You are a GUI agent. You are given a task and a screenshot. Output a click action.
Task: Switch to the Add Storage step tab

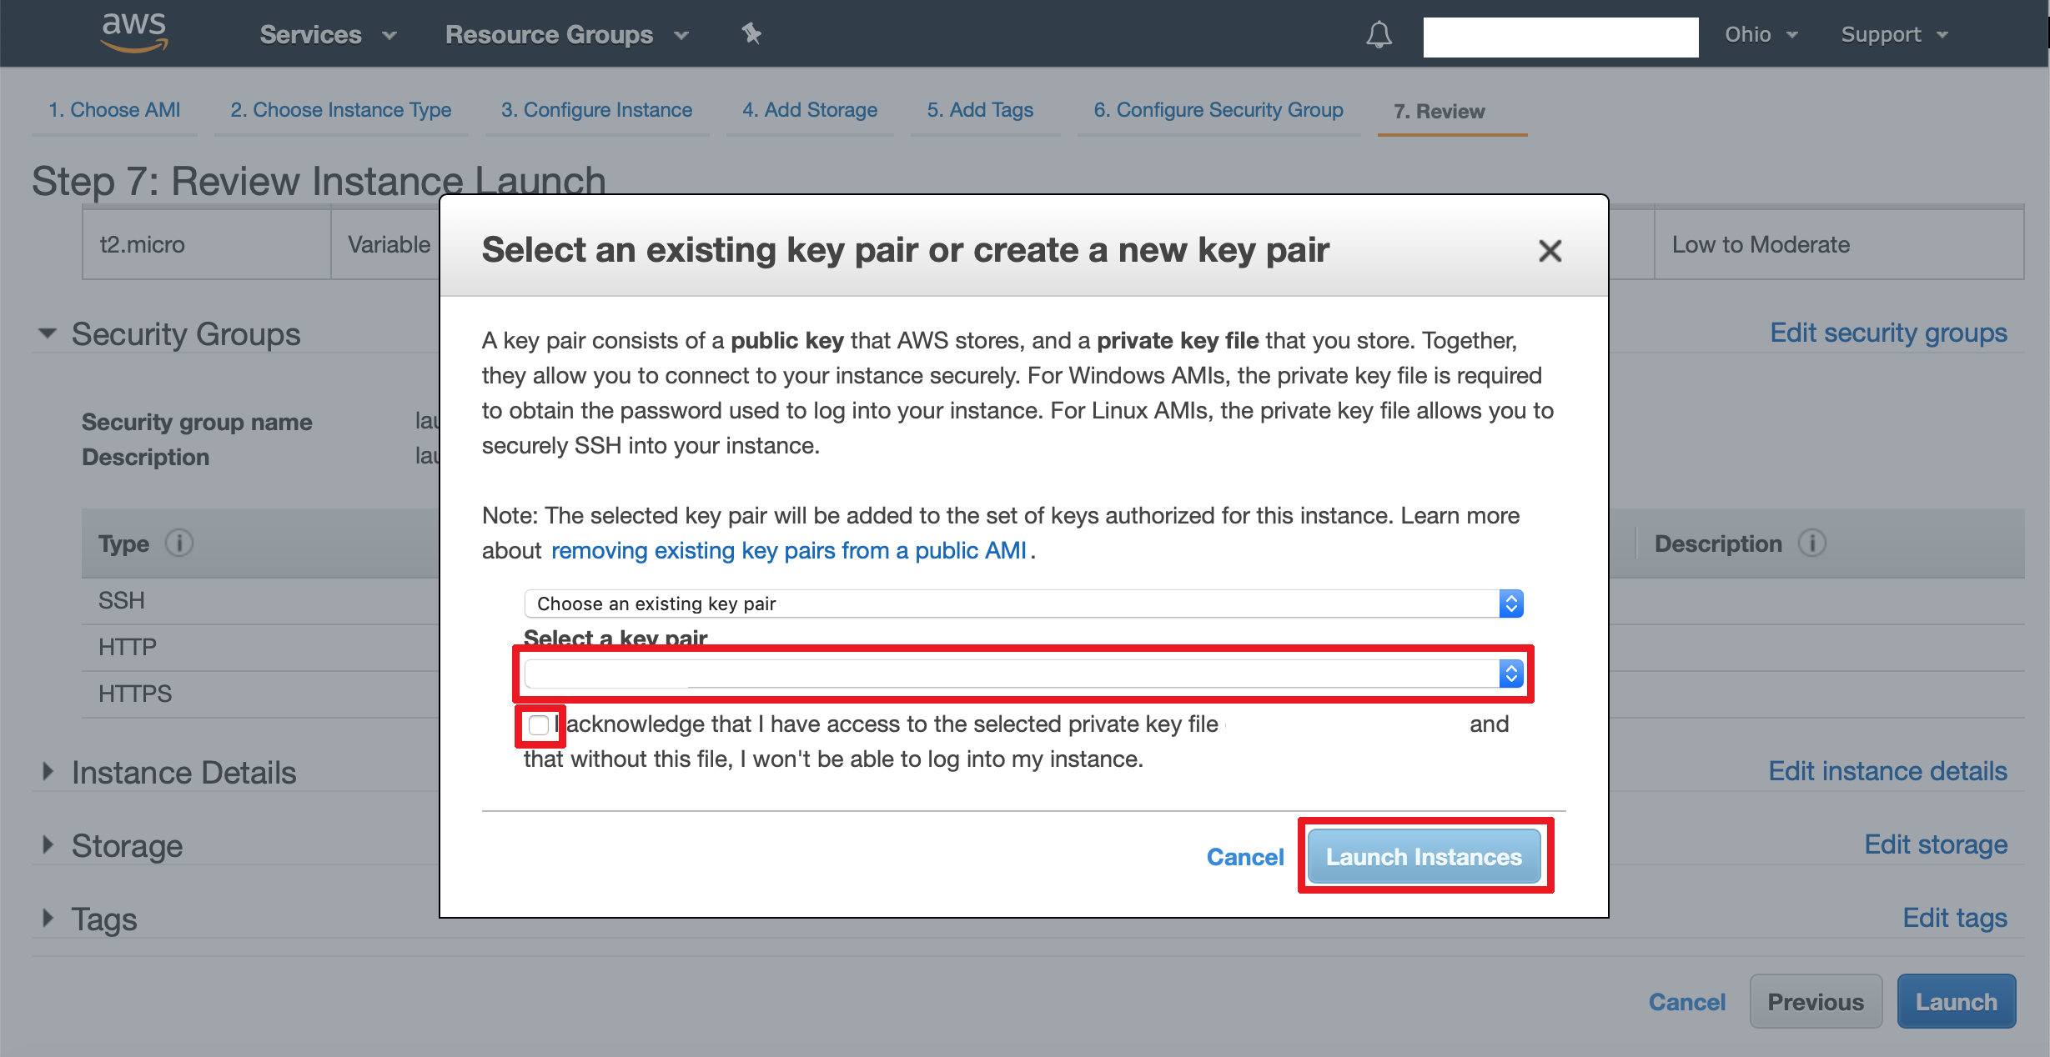(x=809, y=110)
